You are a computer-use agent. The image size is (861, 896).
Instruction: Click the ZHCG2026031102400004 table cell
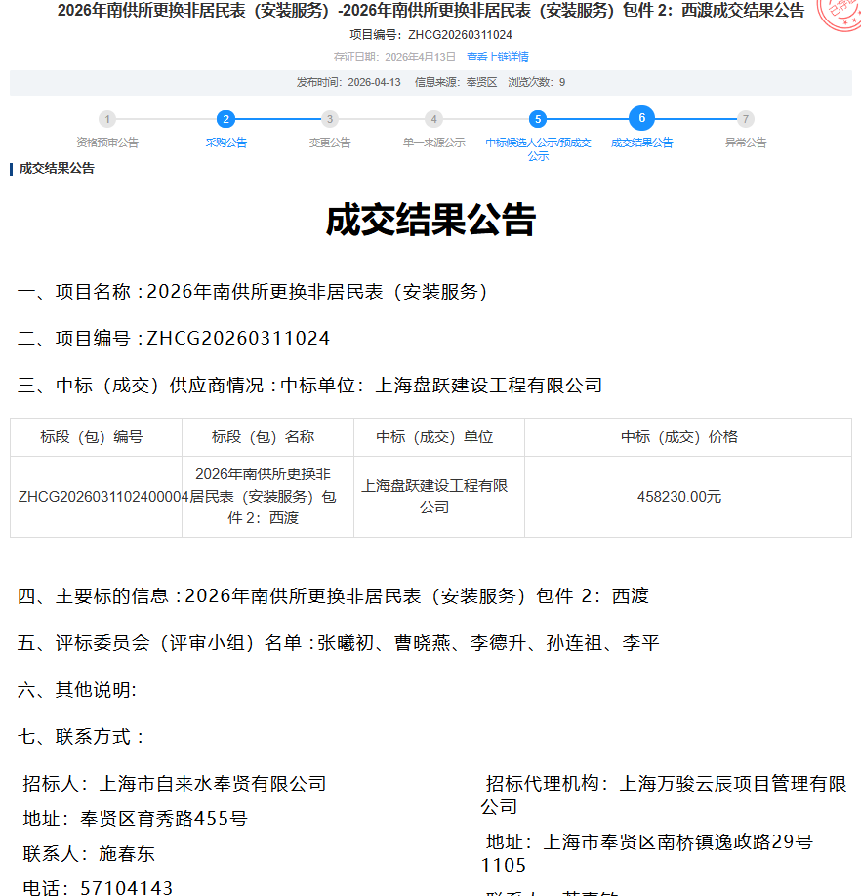pyautogui.click(x=97, y=496)
